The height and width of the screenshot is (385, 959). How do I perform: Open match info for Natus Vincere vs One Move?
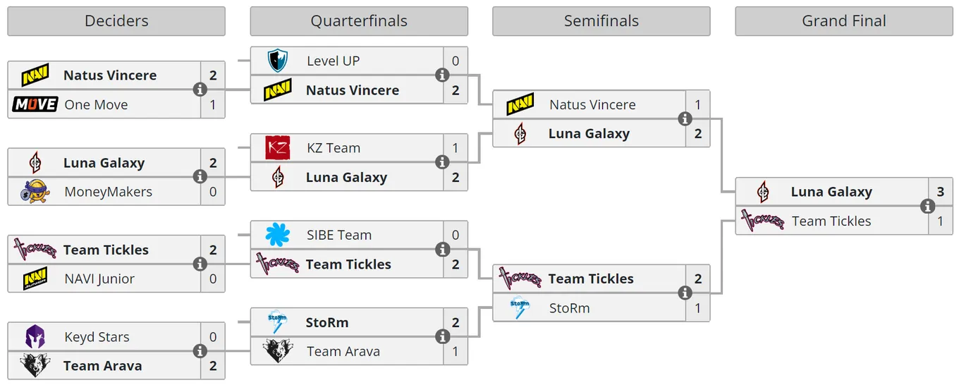coord(200,90)
